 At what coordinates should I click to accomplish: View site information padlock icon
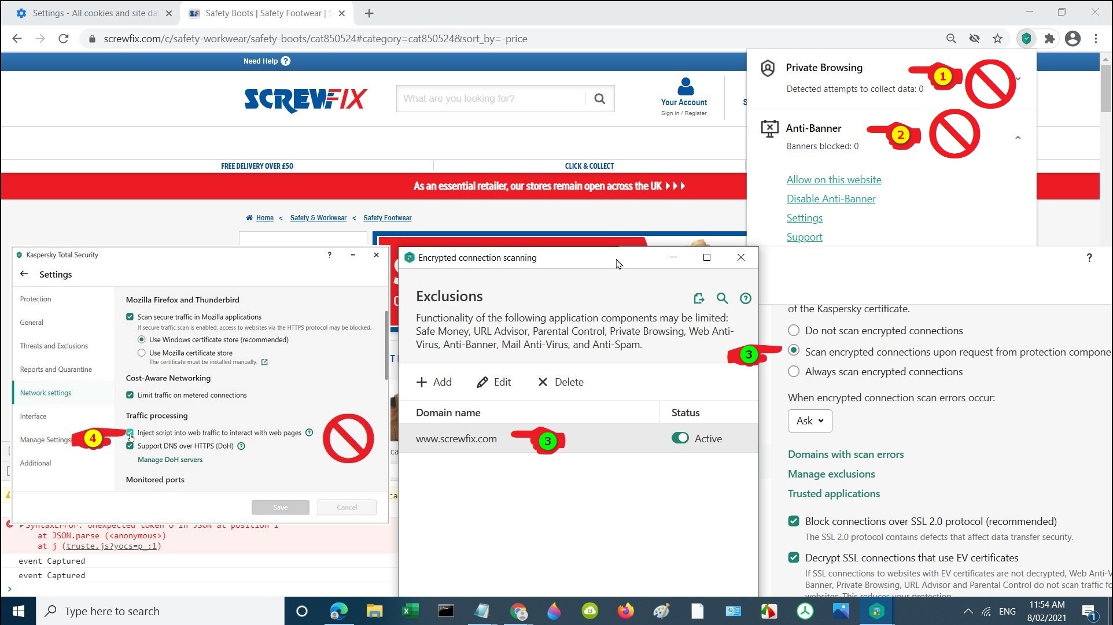click(x=91, y=39)
